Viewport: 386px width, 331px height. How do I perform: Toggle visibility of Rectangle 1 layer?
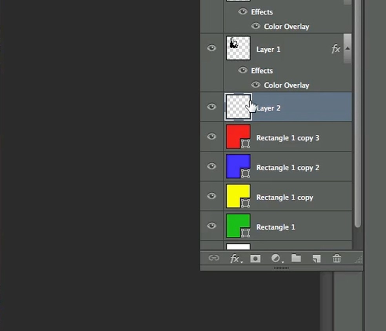[211, 226]
